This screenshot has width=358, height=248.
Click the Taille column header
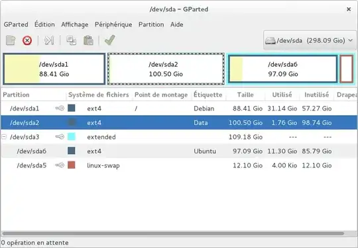coord(245,95)
